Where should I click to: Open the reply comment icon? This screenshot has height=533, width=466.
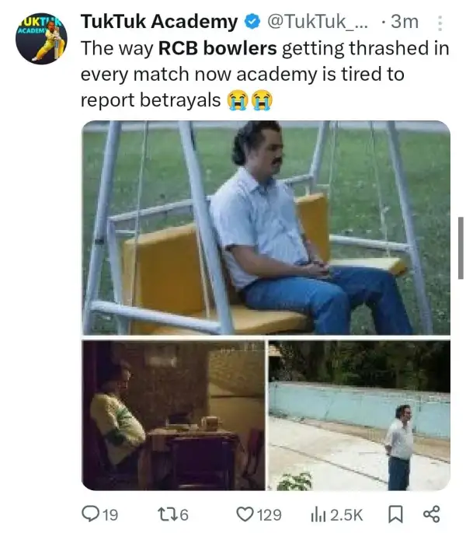[x=90, y=514]
